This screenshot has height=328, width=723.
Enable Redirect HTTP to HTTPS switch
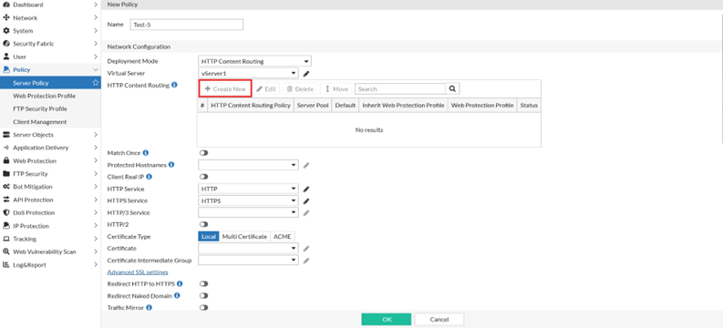point(204,283)
